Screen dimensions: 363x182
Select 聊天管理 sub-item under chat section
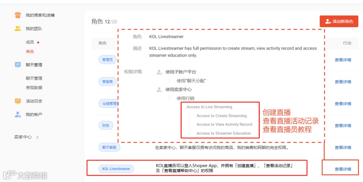pyautogui.click(x=34, y=78)
